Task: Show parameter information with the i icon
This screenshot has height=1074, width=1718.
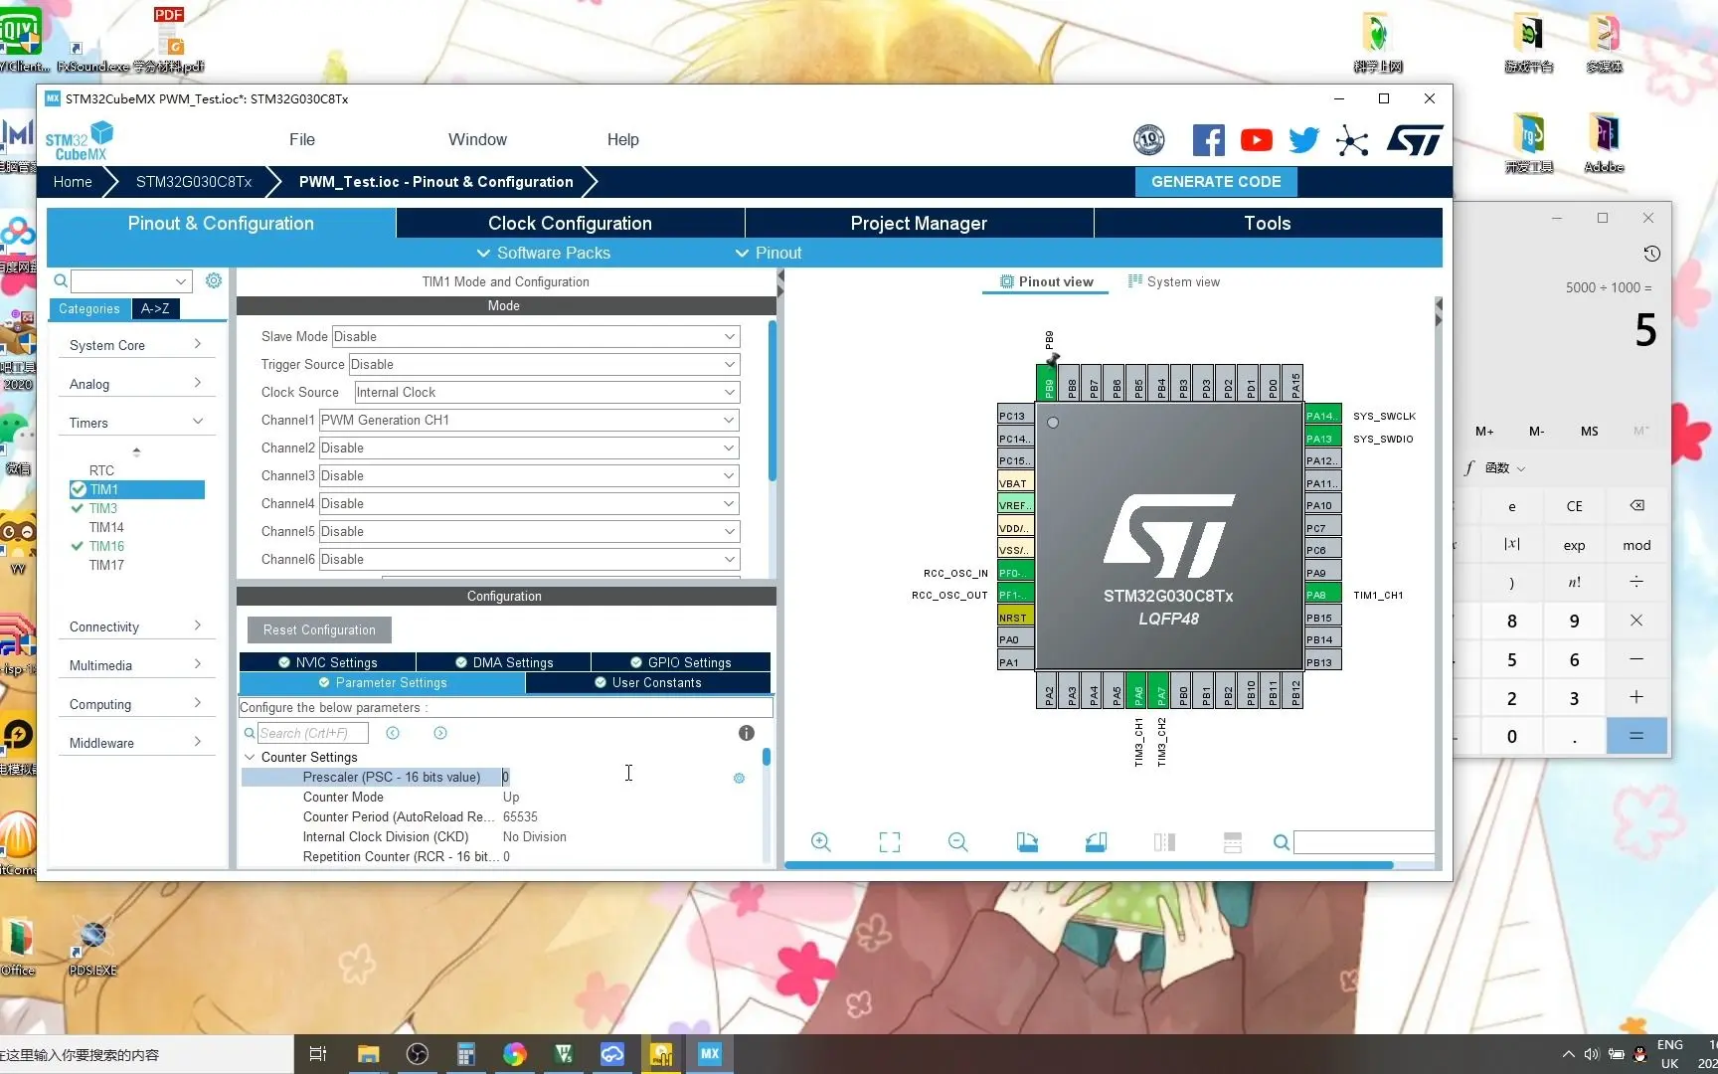Action: (747, 733)
